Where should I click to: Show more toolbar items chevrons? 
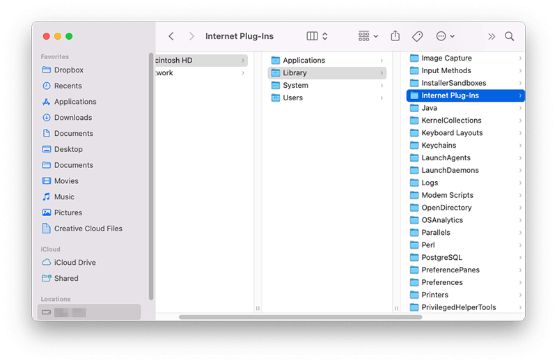[492, 36]
